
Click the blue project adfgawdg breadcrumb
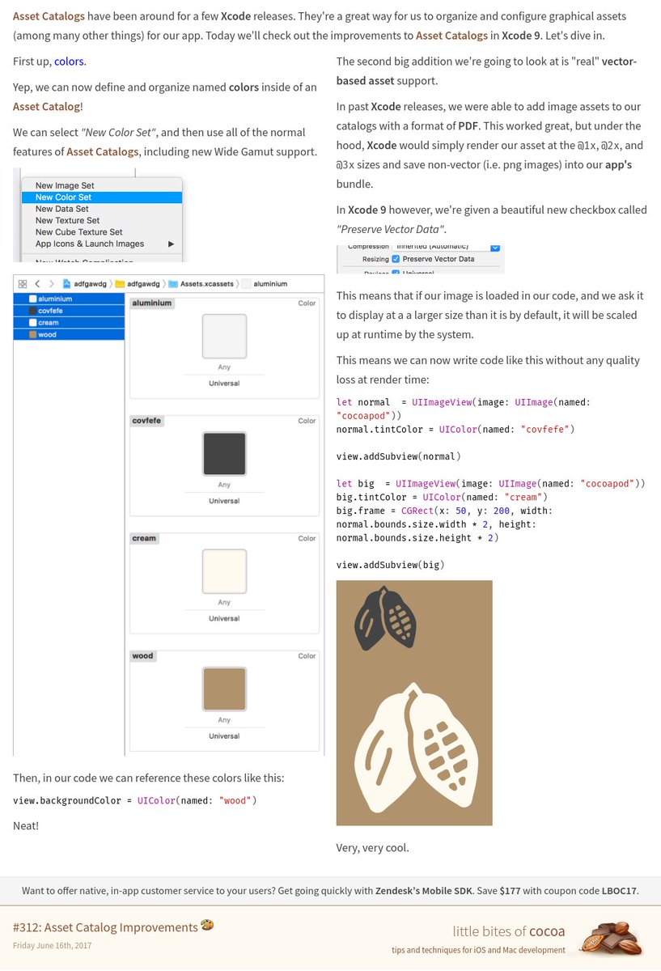84,284
